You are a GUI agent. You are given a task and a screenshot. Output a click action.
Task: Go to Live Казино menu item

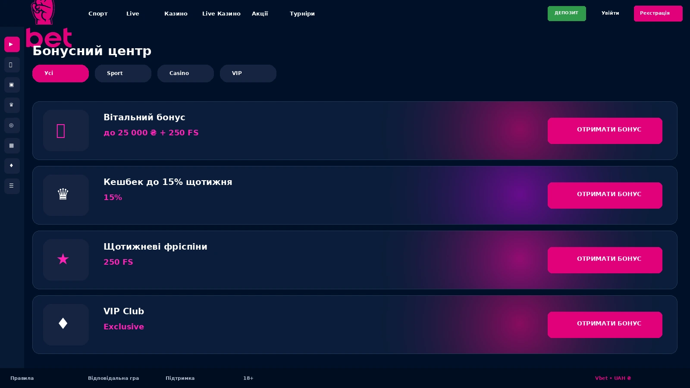(221, 14)
